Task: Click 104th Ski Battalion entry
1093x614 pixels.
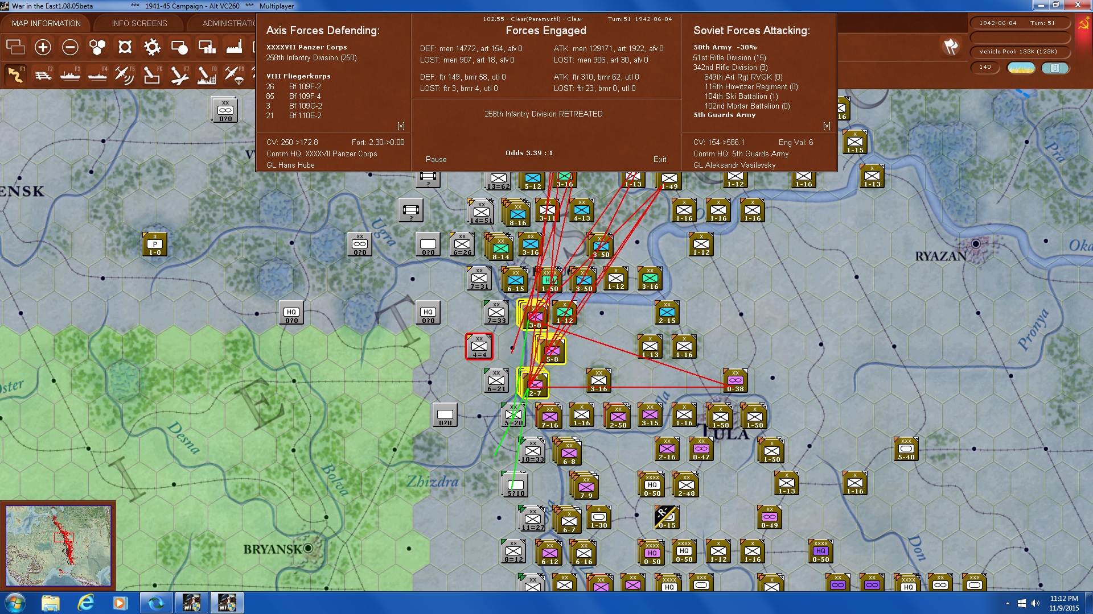Action: pyautogui.click(x=741, y=97)
